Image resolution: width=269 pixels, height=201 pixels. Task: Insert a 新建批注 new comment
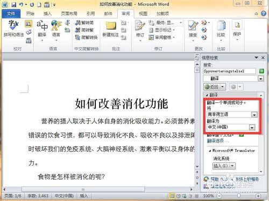(x=110, y=29)
